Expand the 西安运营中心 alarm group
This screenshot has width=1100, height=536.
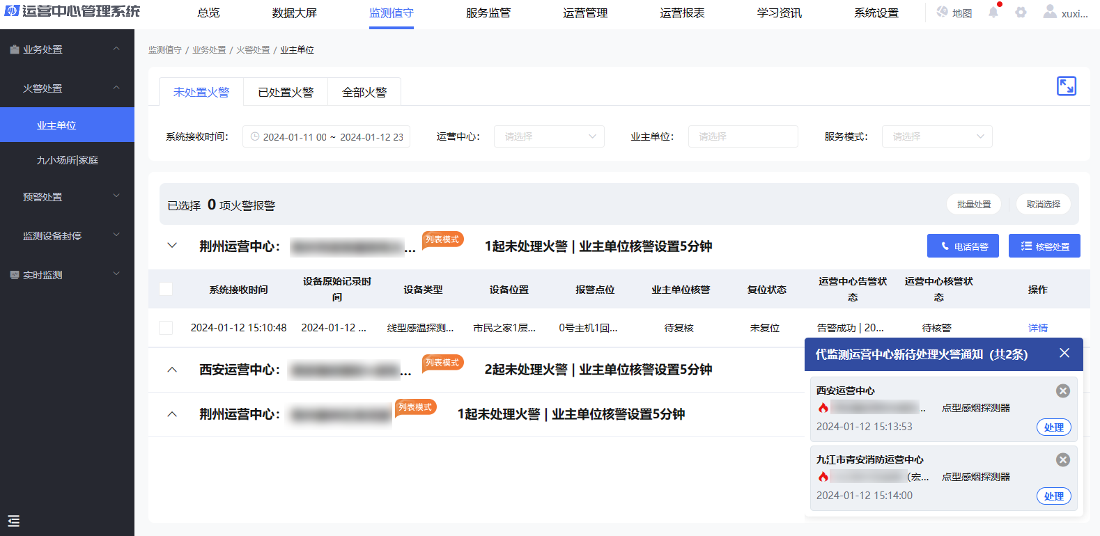point(172,370)
